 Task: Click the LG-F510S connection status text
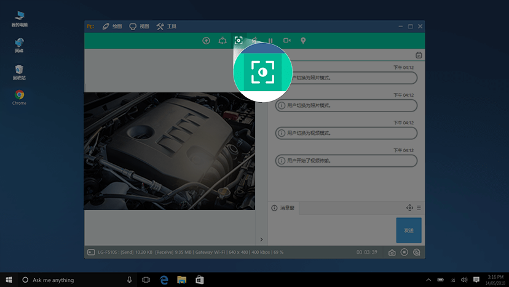pos(191,252)
